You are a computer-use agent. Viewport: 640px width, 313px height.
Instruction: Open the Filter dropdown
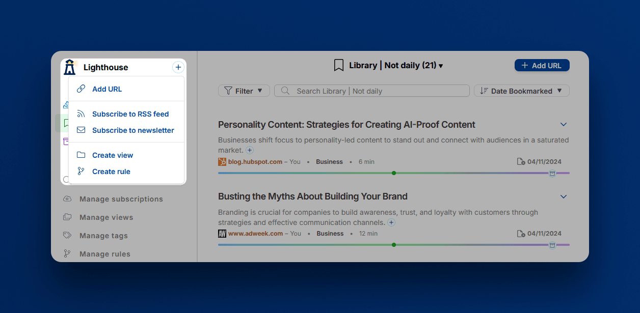click(x=244, y=91)
